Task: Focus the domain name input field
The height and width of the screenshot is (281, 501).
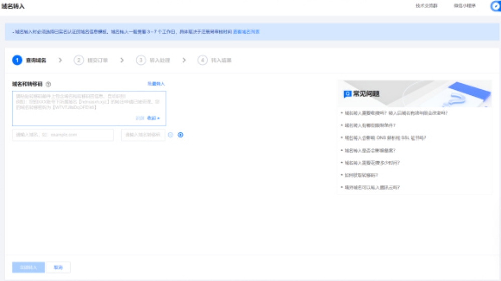Action: click(63, 135)
